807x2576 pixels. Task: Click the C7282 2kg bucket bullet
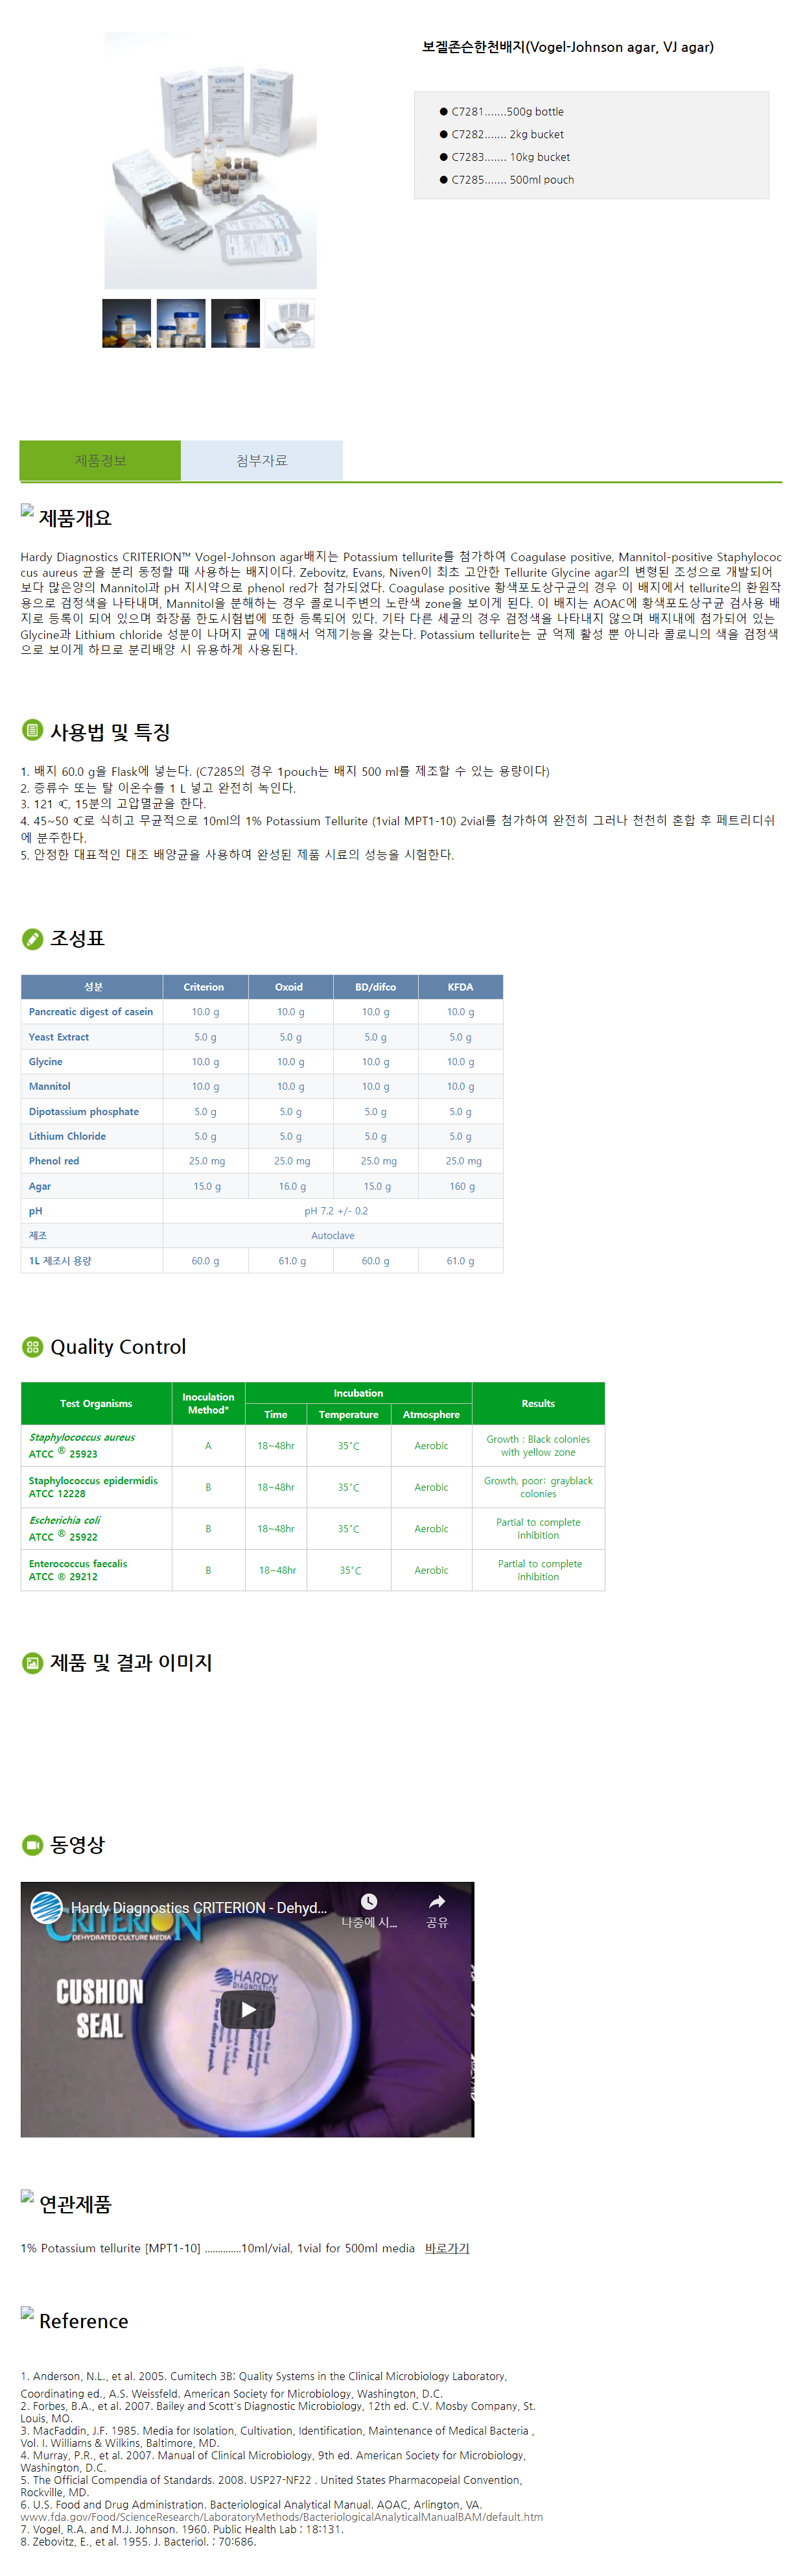443,134
